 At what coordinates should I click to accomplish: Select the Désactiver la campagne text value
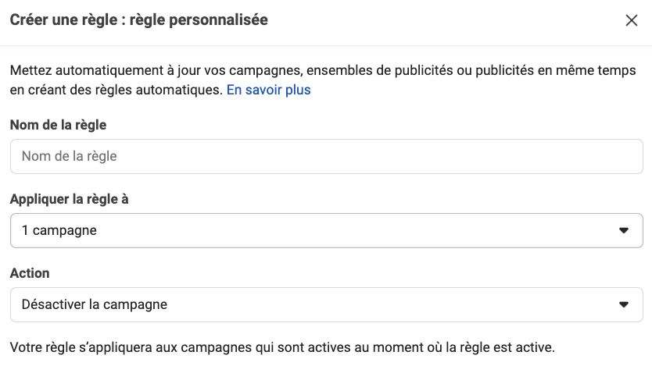pos(94,304)
